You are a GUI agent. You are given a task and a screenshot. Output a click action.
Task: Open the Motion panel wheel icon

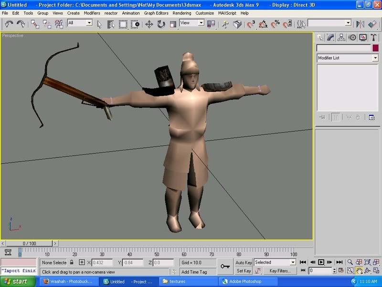[x=352, y=37]
